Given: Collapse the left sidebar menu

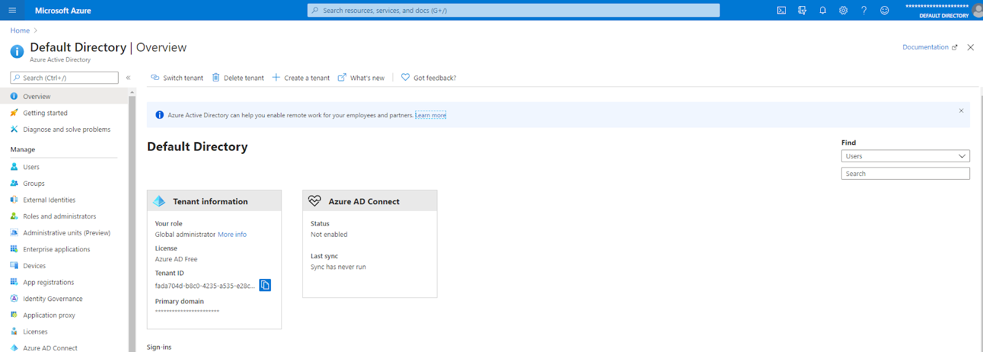Looking at the screenshot, I should tap(128, 78).
